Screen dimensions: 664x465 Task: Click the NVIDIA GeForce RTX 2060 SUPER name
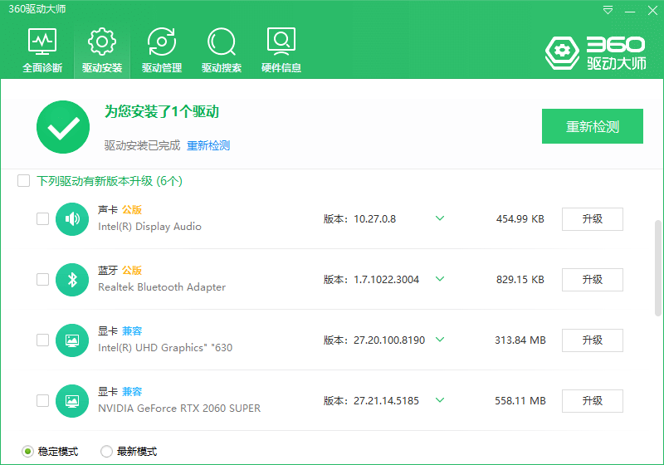(x=179, y=409)
